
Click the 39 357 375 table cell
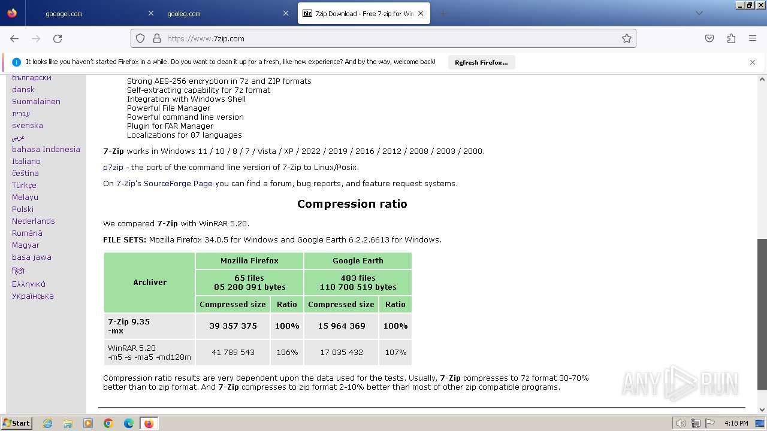coord(232,326)
